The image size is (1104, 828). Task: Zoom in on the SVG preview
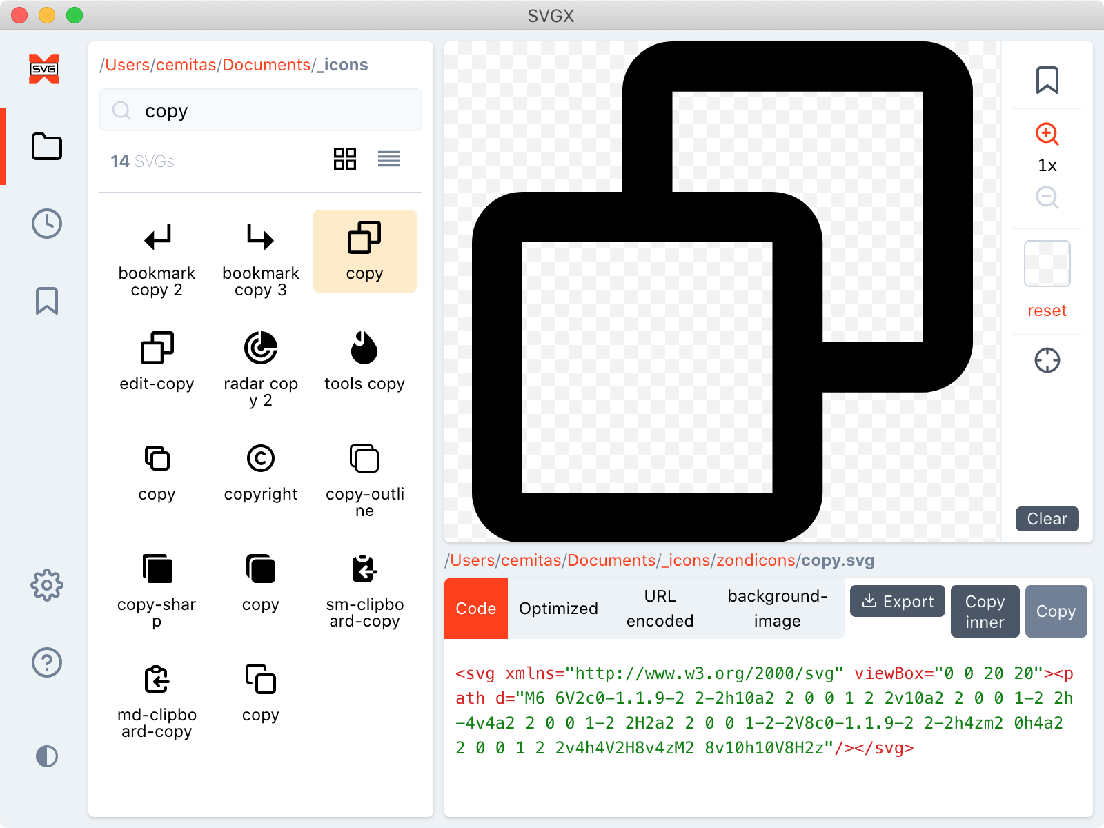pos(1047,134)
